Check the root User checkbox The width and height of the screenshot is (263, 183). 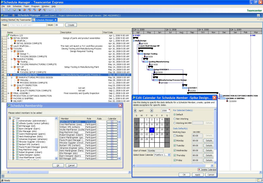[14, 118]
